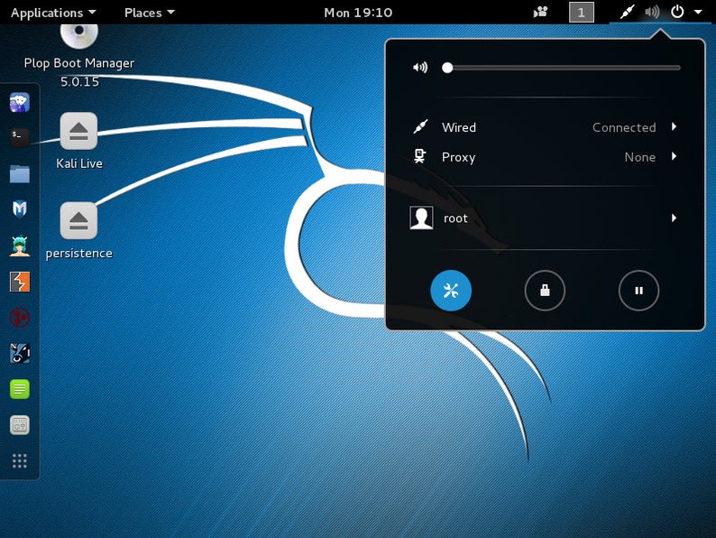Screen dimensions: 716x538
Task: Click the Proxy network icon in menu
Action: coord(419,156)
